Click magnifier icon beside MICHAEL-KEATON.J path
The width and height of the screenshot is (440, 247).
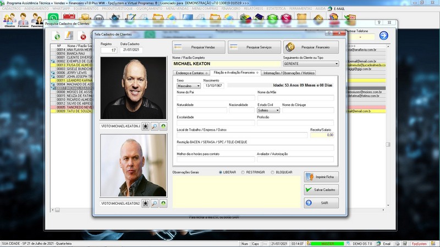[155, 126]
